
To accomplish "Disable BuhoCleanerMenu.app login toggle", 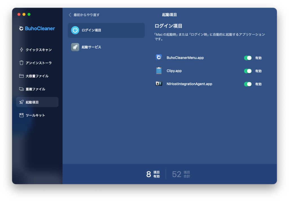I will tap(248, 58).
